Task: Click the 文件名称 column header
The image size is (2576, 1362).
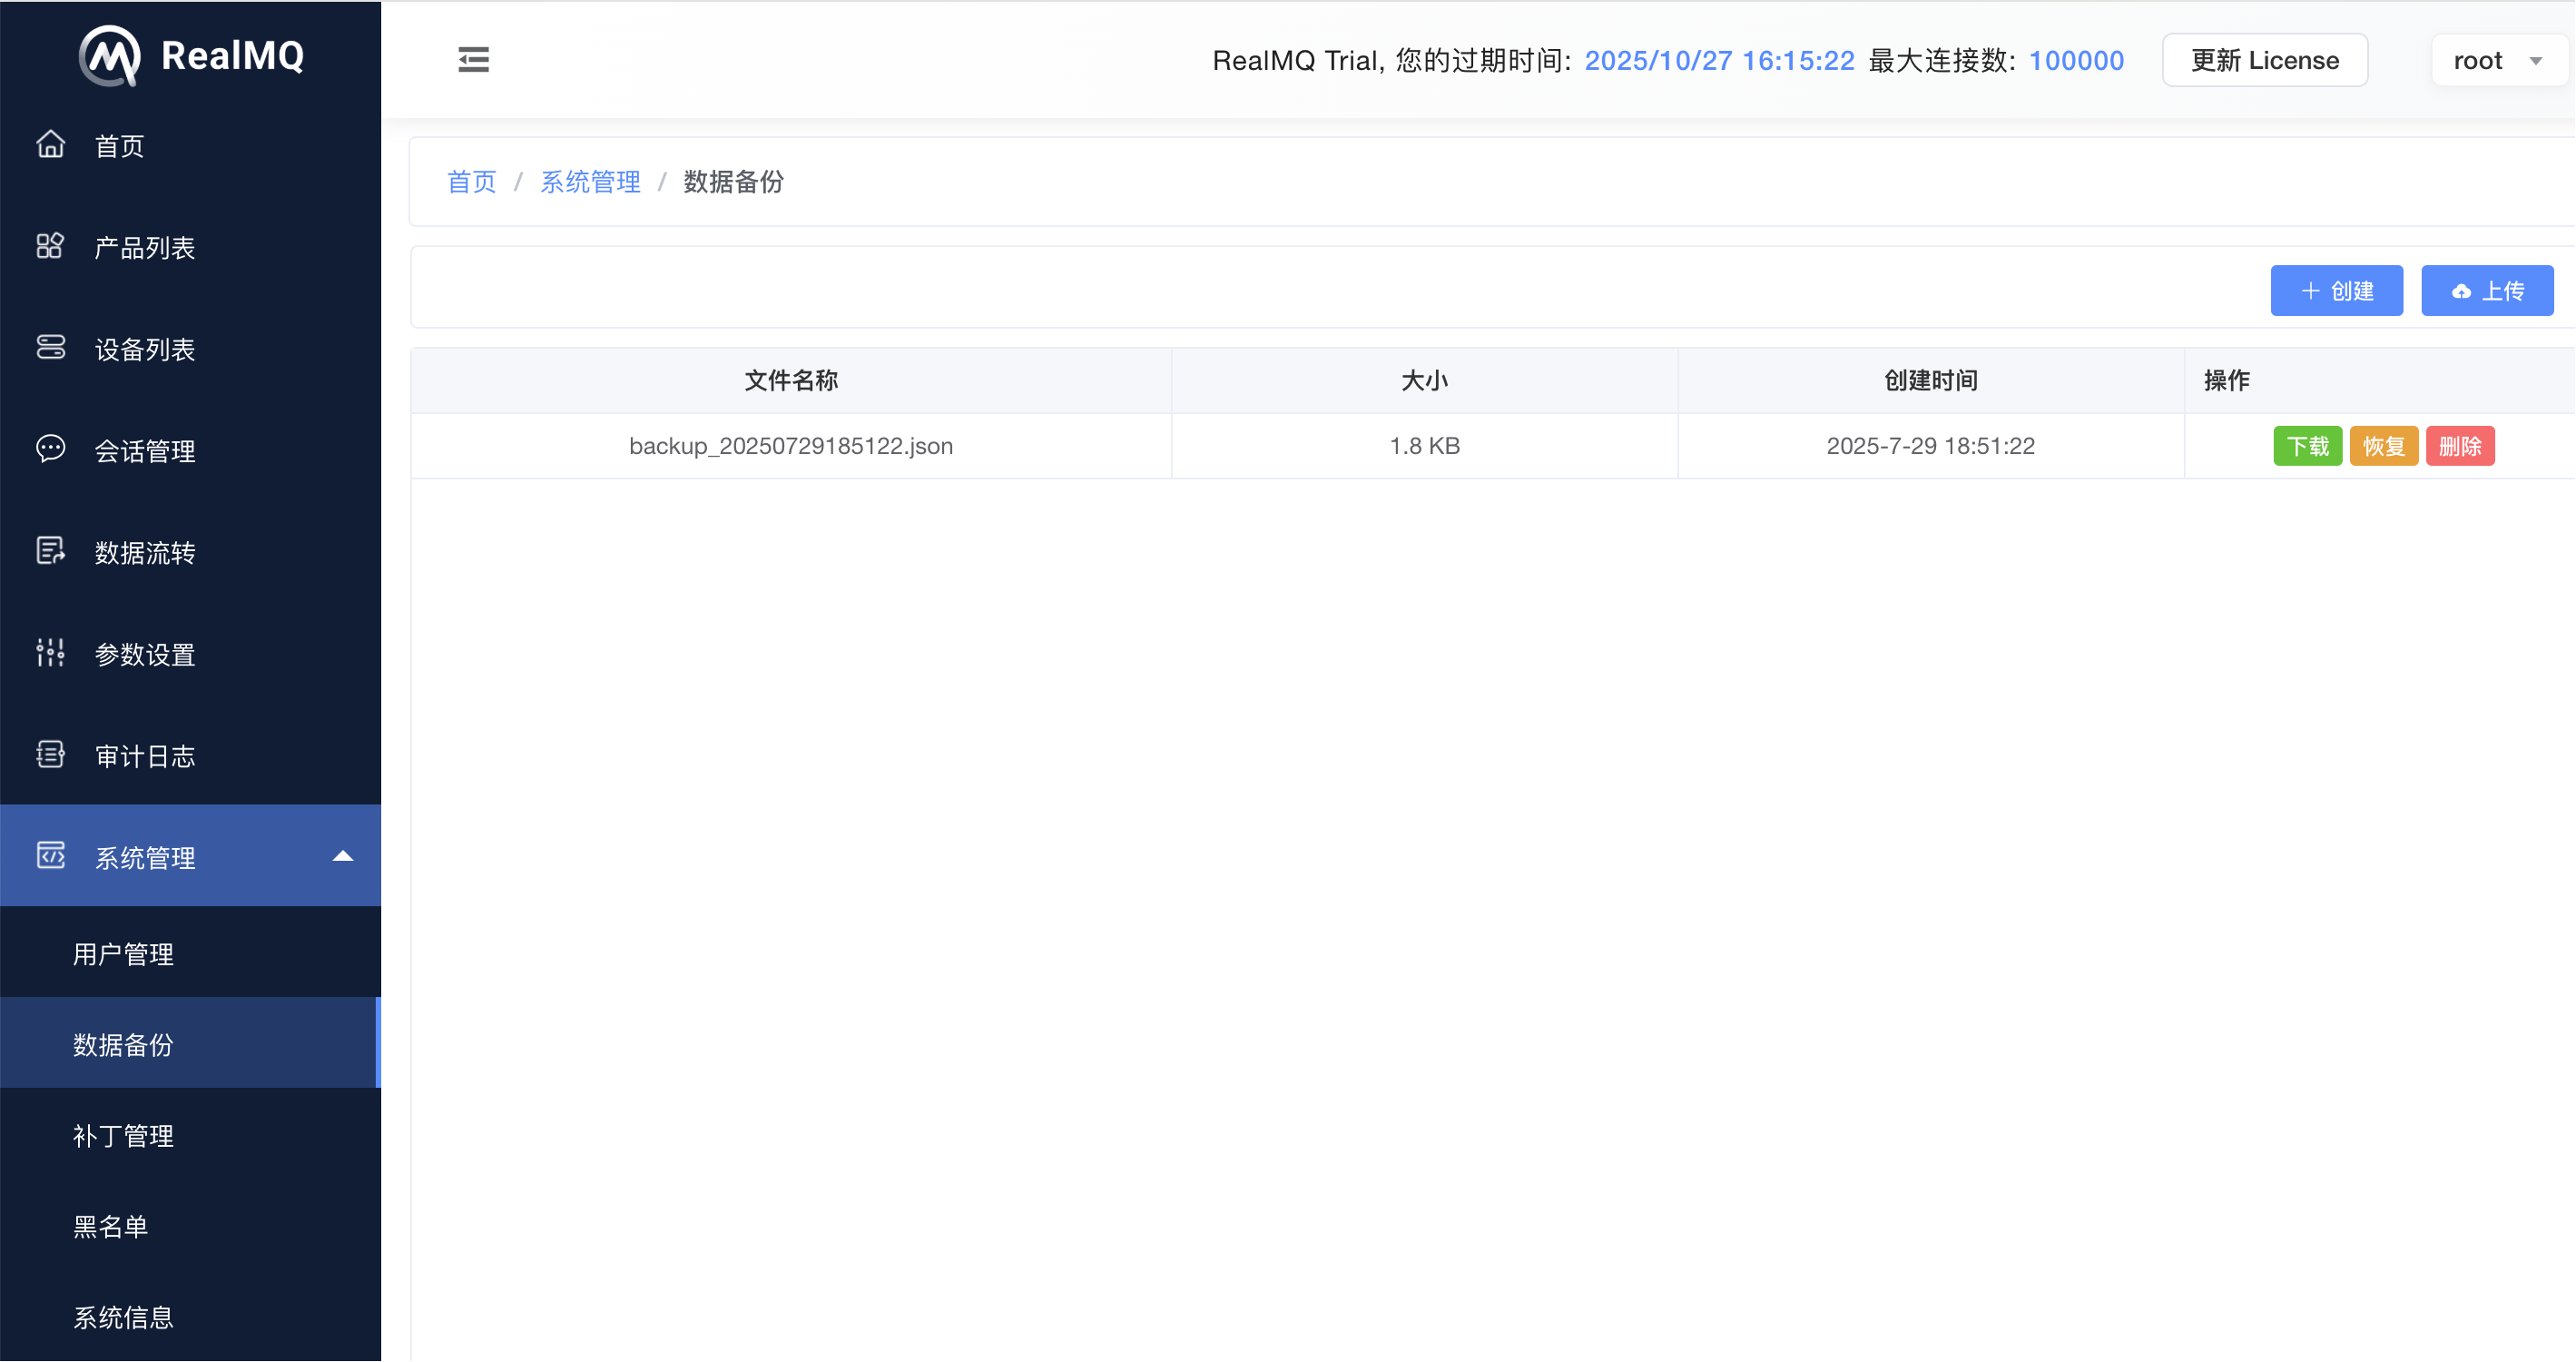Action: 791,381
